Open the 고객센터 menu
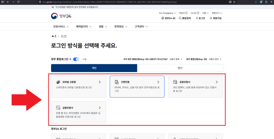Screen dimensions: 274x139 point(141,27)
